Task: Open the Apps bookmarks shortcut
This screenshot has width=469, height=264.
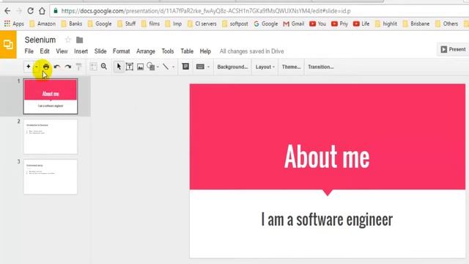Action: coord(14,23)
